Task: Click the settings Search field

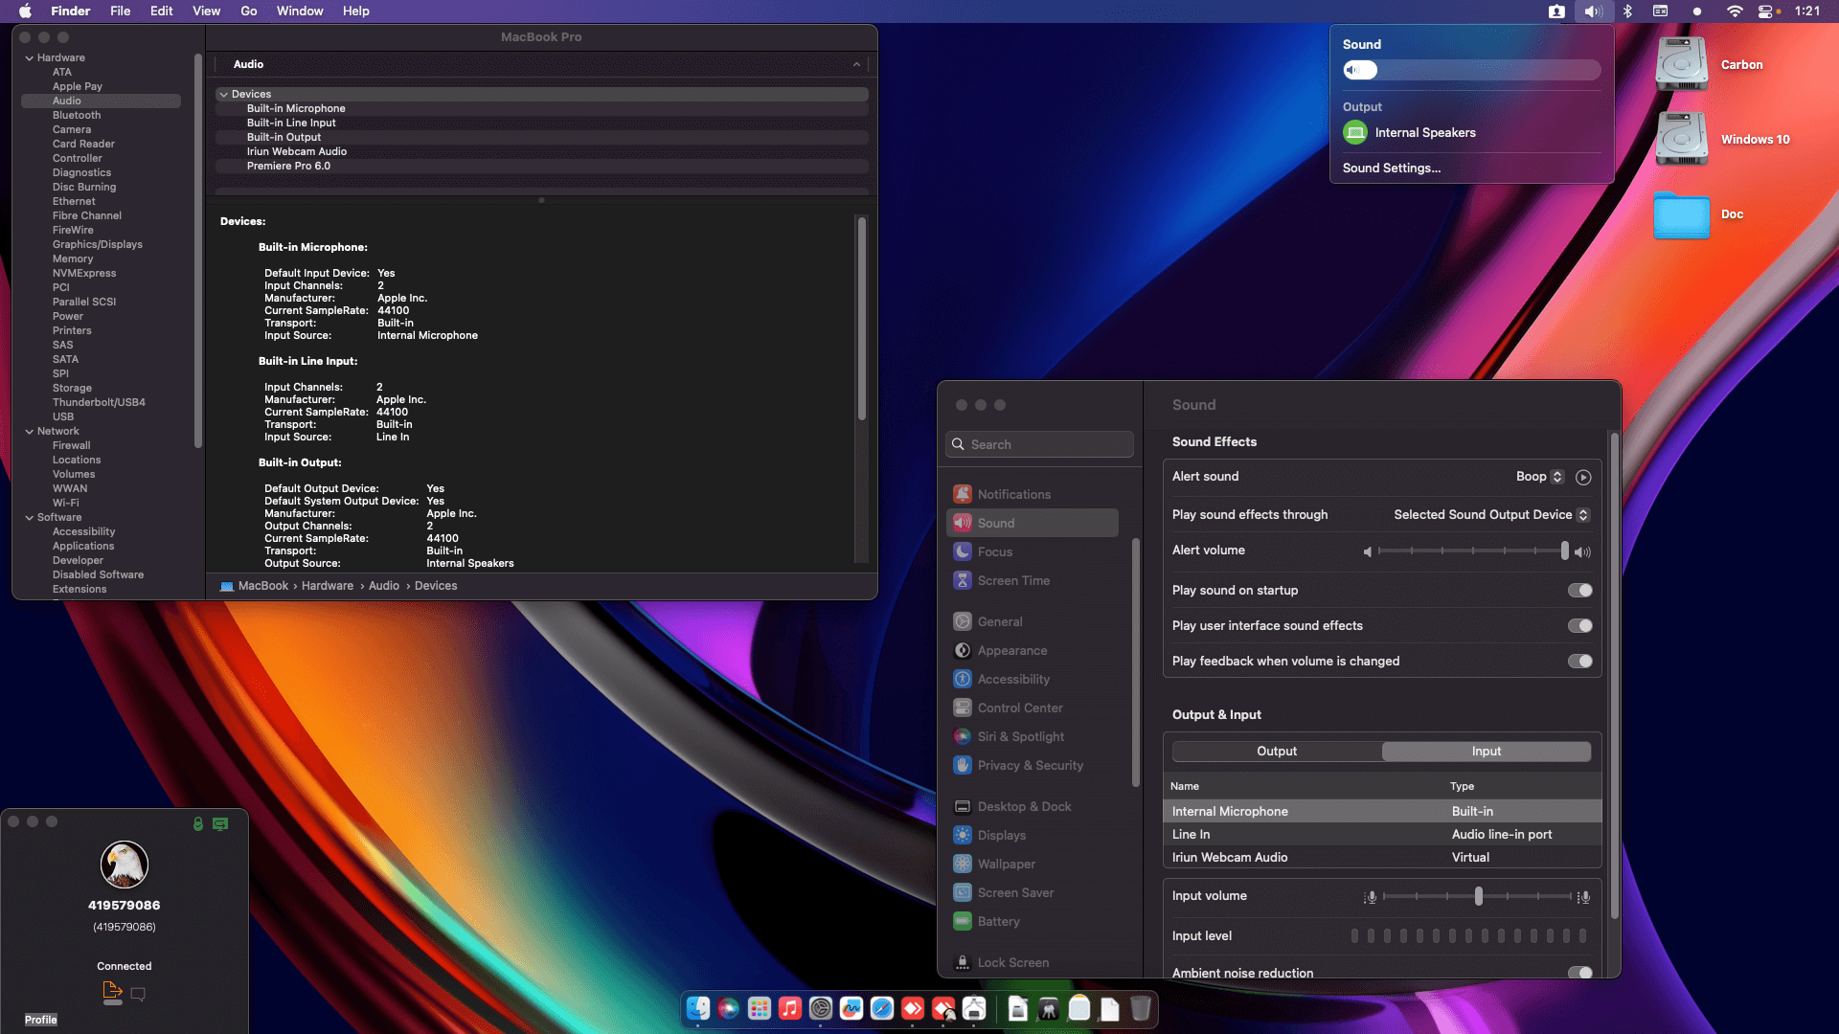Action: 1040,444
